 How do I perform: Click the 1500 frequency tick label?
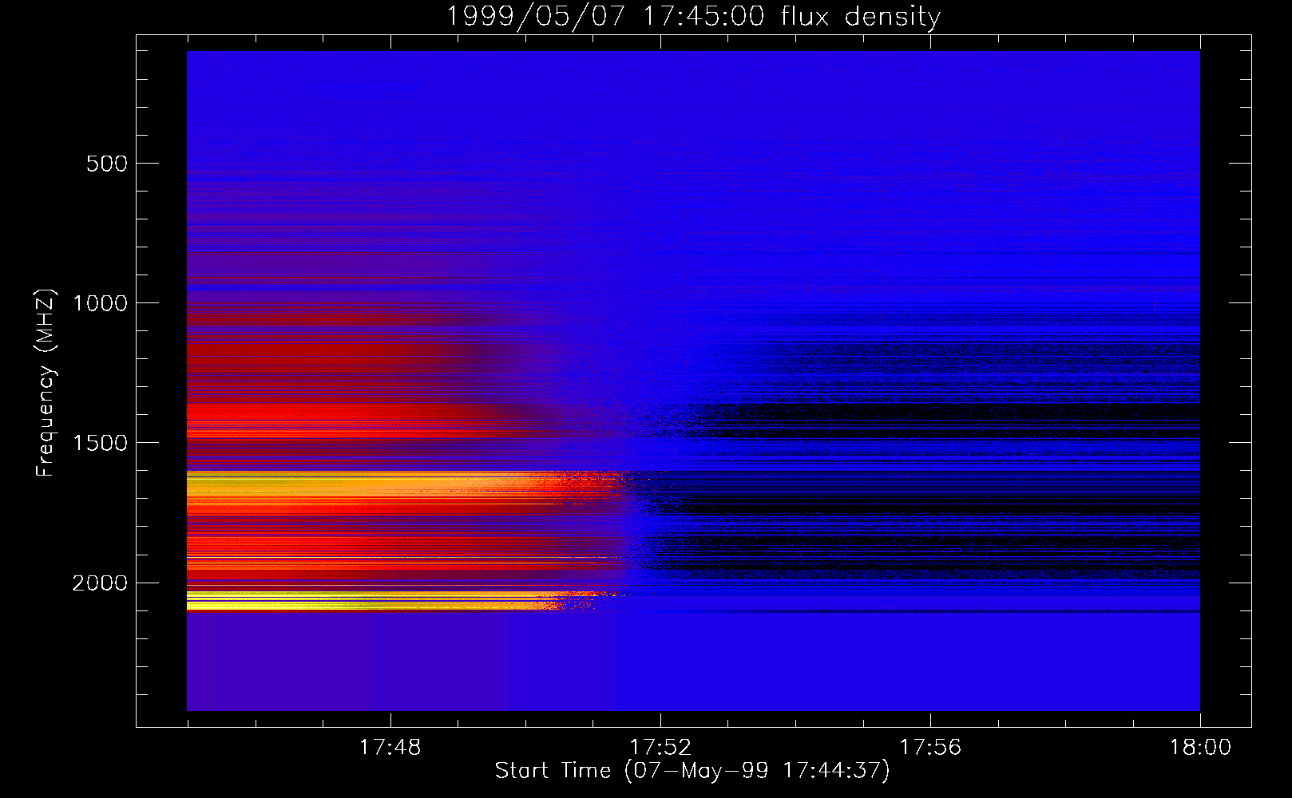click(x=100, y=443)
